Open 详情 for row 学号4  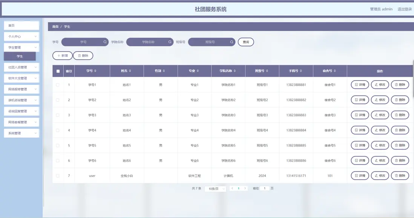click(360, 130)
